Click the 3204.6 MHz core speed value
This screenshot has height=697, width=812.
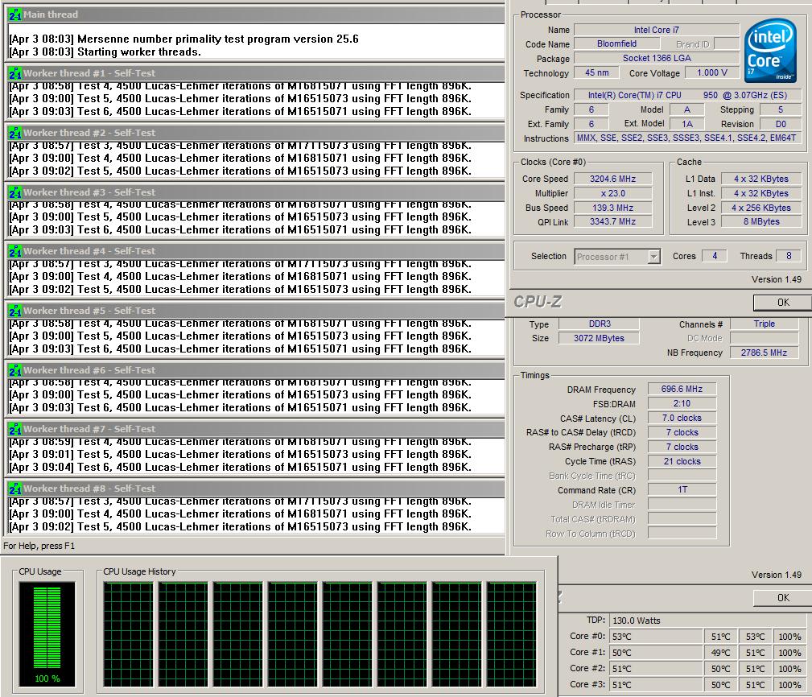pos(612,179)
